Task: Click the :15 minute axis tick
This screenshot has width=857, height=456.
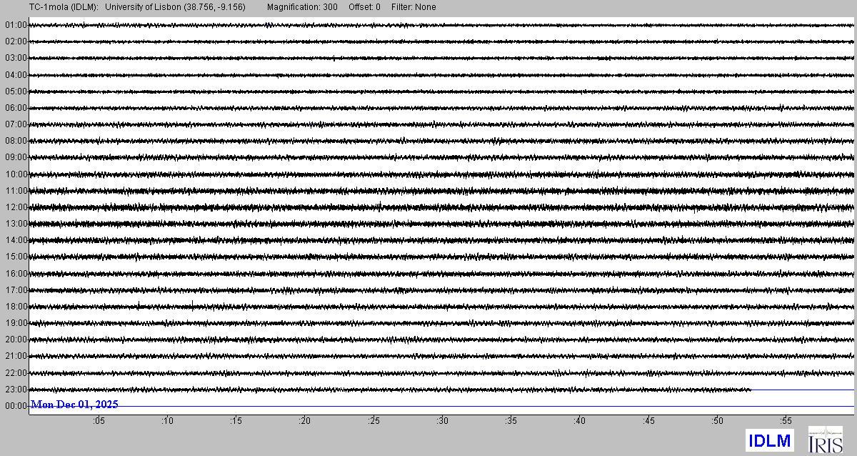Action: 236,422
